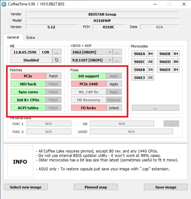Click the ME refresh arrows icon button
The height and width of the screenshot is (199, 191).
point(57,60)
